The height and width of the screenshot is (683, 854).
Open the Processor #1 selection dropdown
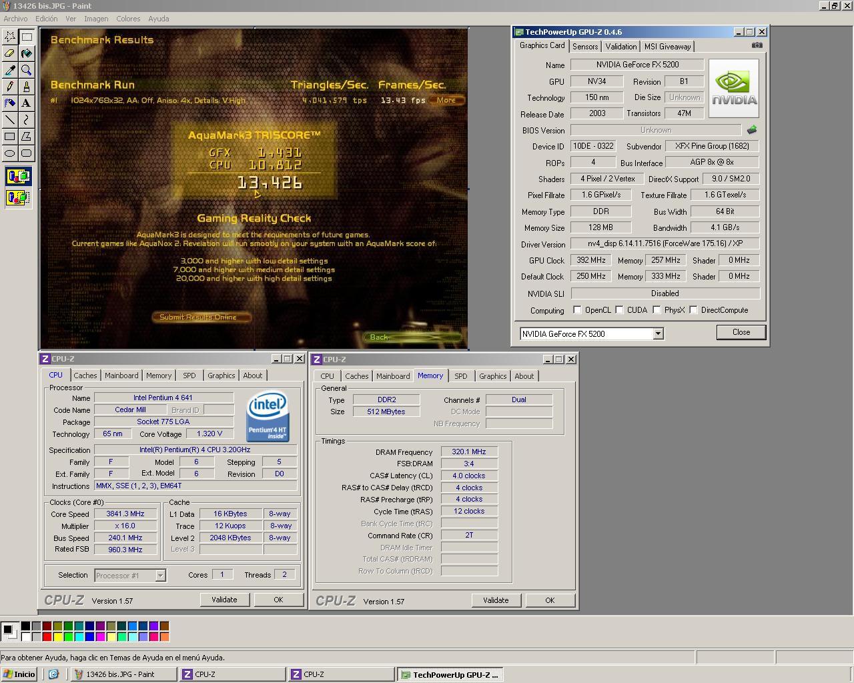(160, 576)
